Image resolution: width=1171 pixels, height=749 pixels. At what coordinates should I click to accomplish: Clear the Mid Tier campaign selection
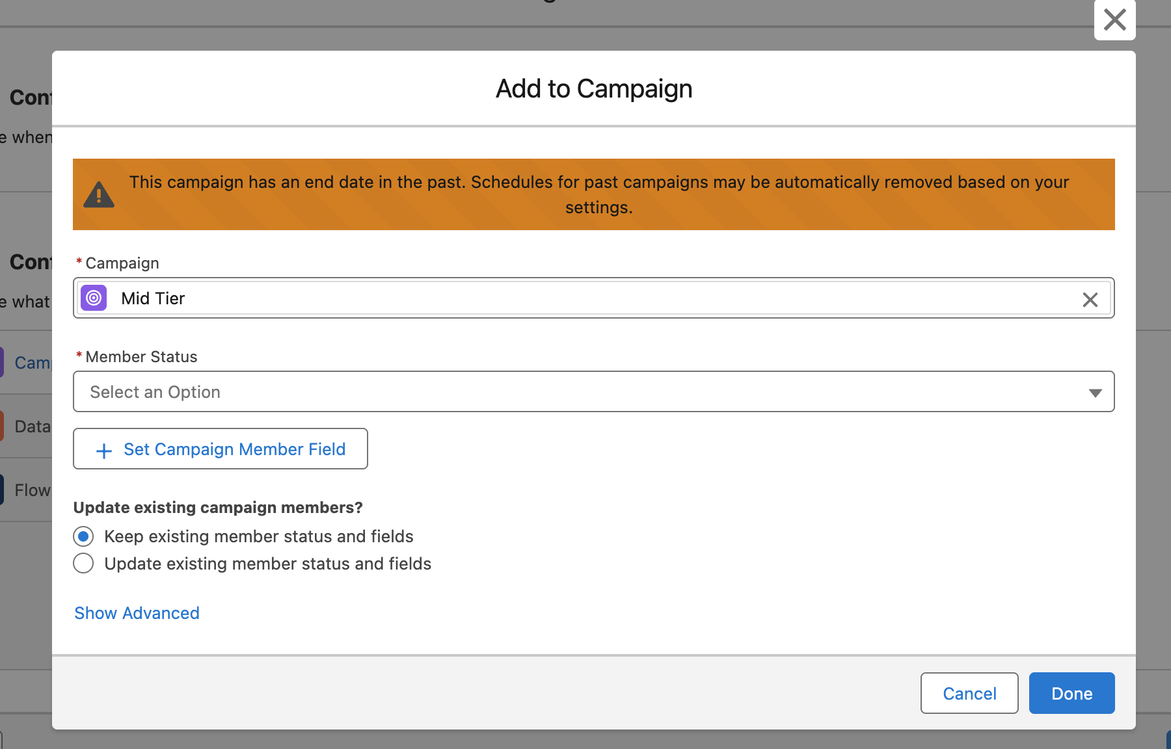click(1090, 299)
